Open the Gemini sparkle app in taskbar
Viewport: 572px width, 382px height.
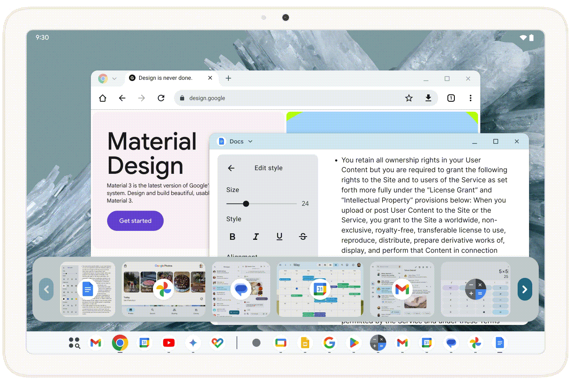pos(193,343)
